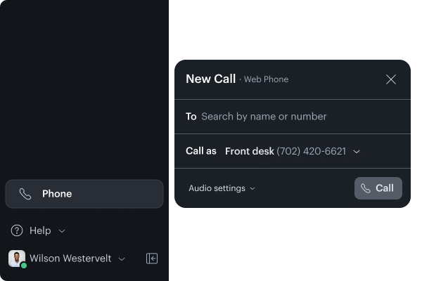Close the New Call dialog

tap(391, 79)
